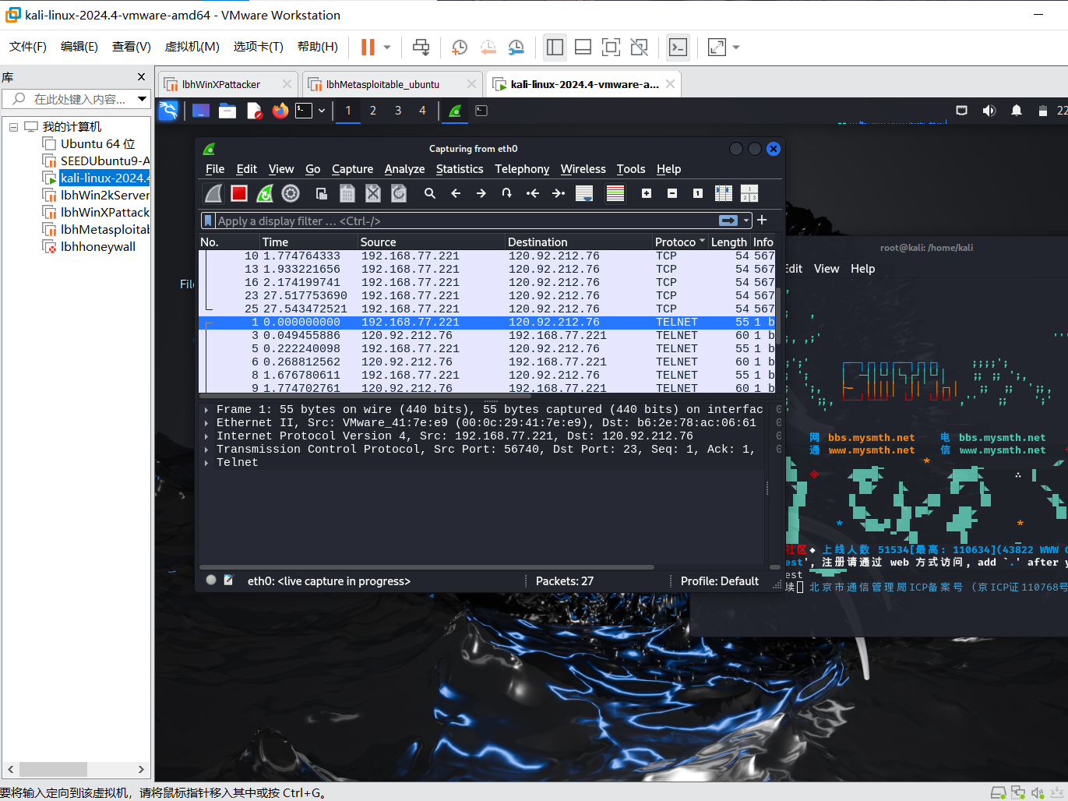Open a capture file in Wireshark

coord(321,193)
